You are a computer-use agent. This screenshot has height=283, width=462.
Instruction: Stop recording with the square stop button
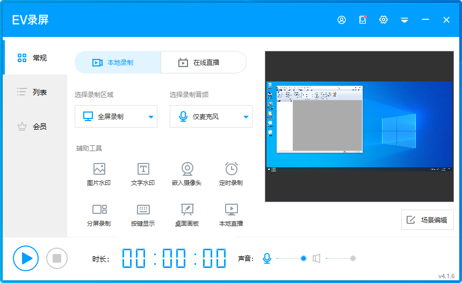click(x=57, y=258)
